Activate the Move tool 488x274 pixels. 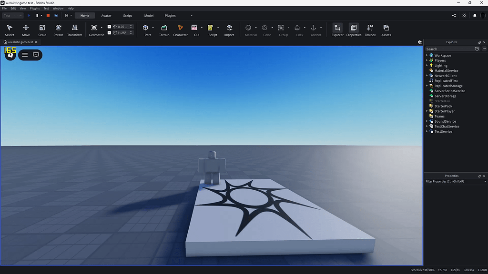click(x=26, y=30)
